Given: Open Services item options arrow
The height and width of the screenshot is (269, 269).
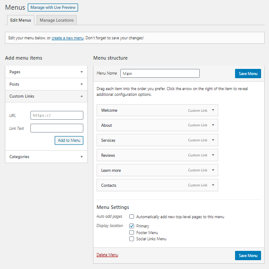Looking at the screenshot, I should pyautogui.click(x=213, y=140).
